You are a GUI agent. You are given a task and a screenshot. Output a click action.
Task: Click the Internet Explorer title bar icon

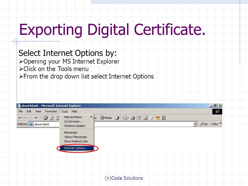pyautogui.click(x=19, y=105)
